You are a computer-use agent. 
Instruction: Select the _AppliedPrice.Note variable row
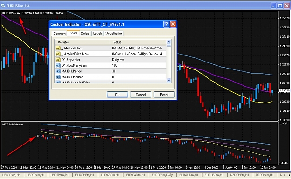pos(111,54)
